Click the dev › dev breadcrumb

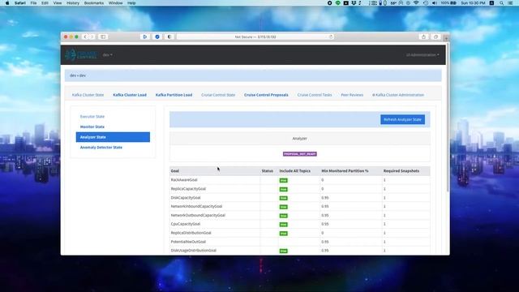(78, 75)
